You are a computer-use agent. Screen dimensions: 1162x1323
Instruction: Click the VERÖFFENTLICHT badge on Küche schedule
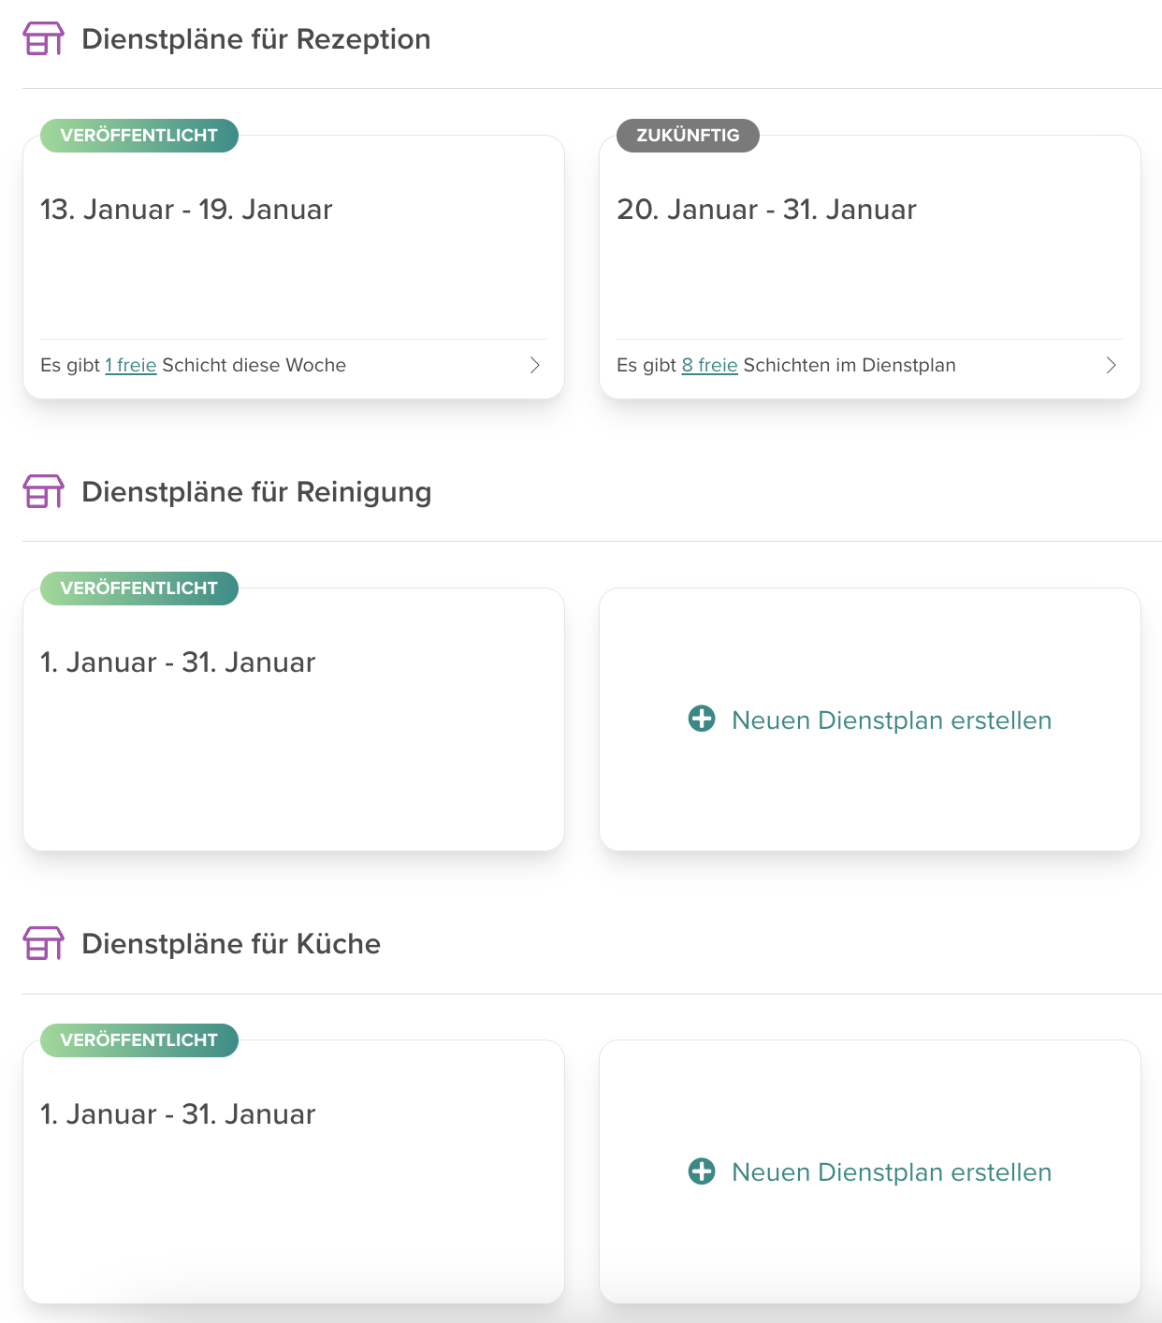[x=138, y=1039]
